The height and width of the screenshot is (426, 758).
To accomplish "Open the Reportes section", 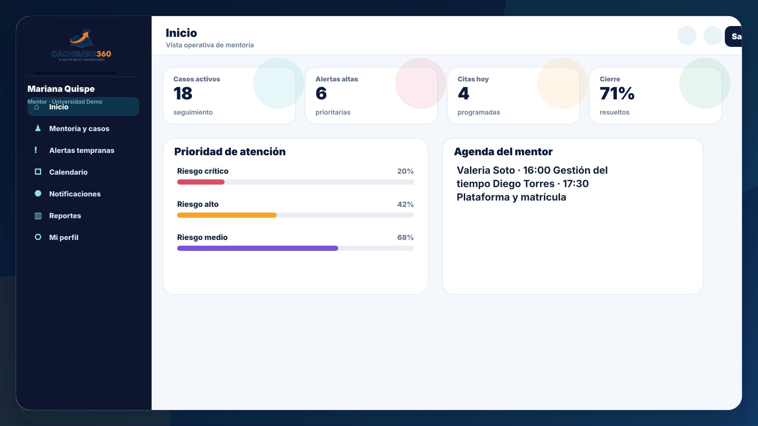I will pos(83,215).
